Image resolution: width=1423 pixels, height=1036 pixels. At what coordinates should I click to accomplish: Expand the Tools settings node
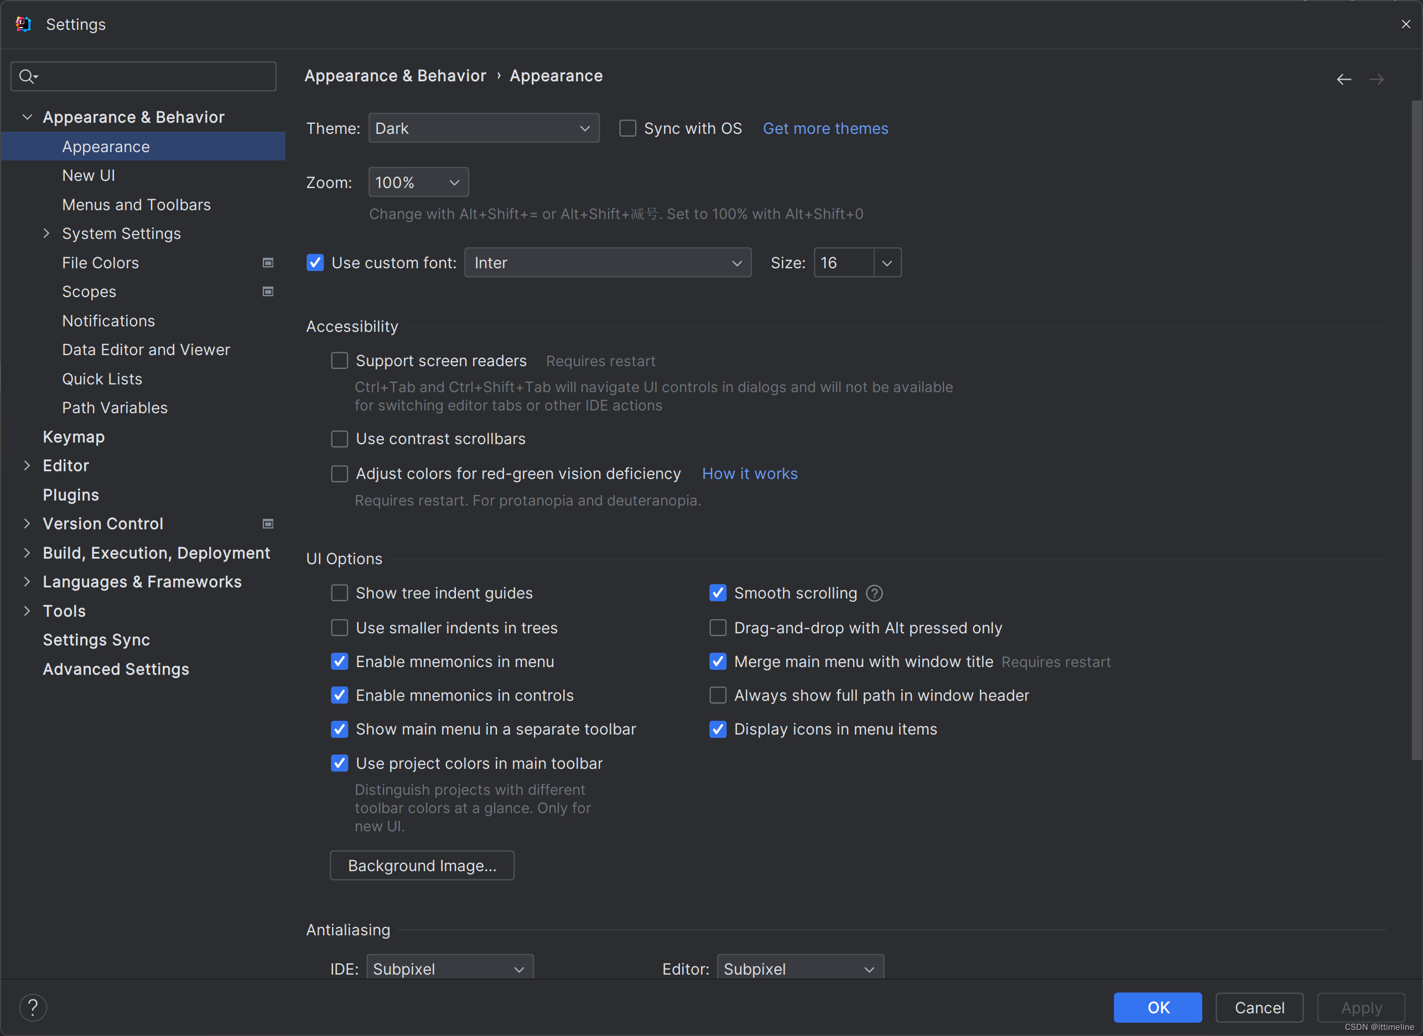pos(27,611)
